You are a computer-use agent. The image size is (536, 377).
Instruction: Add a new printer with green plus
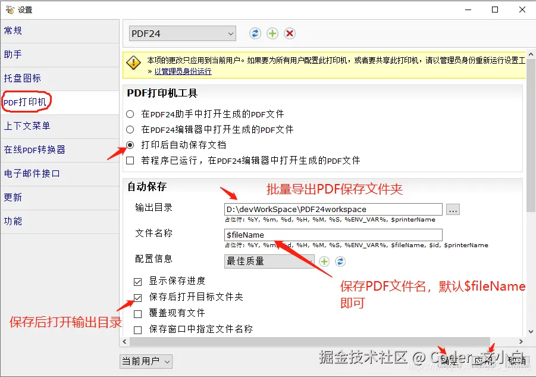point(272,33)
